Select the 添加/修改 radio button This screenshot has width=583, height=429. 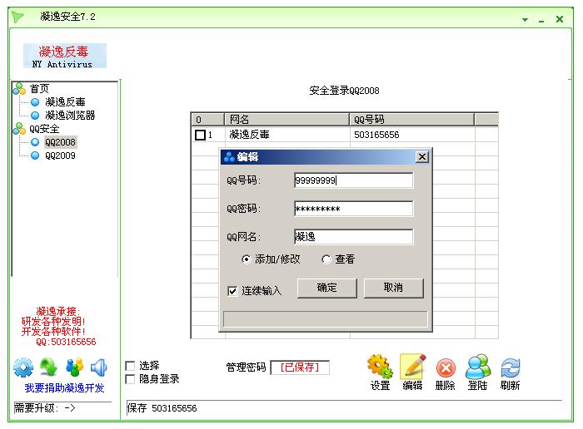click(246, 259)
